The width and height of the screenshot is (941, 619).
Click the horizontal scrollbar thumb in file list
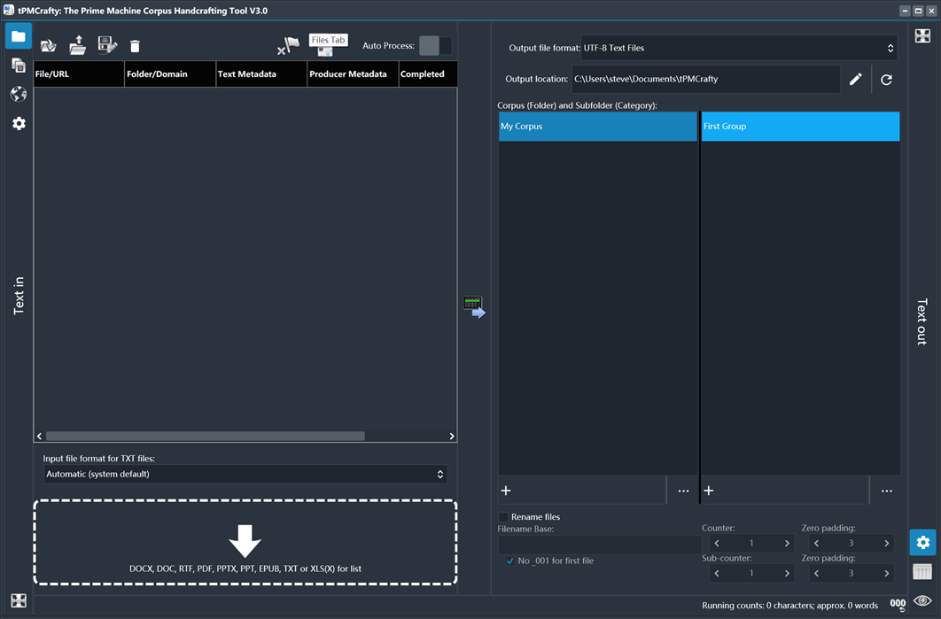point(206,436)
